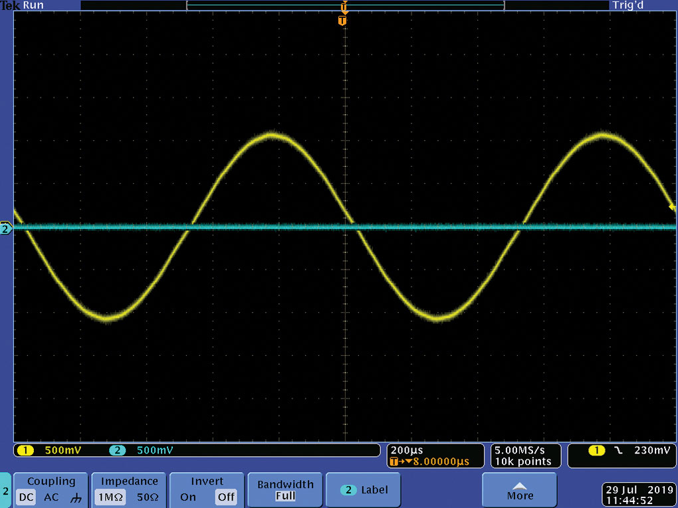Image resolution: width=678 pixels, height=508 pixels.
Task: Expand the More menu
Action: click(519, 490)
